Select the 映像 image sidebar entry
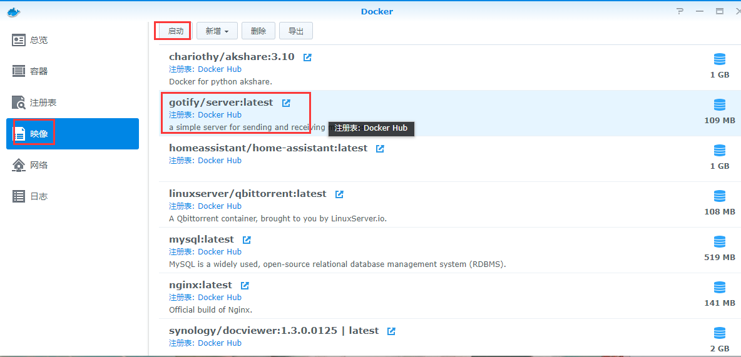The width and height of the screenshot is (741, 357). tap(73, 134)
